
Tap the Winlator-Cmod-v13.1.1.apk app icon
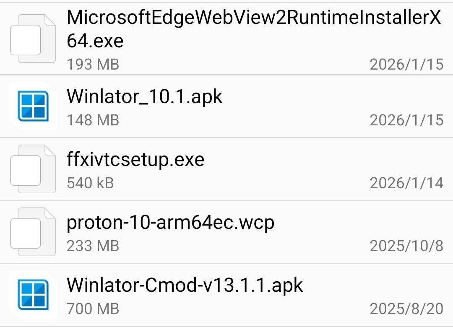(33, 295)
